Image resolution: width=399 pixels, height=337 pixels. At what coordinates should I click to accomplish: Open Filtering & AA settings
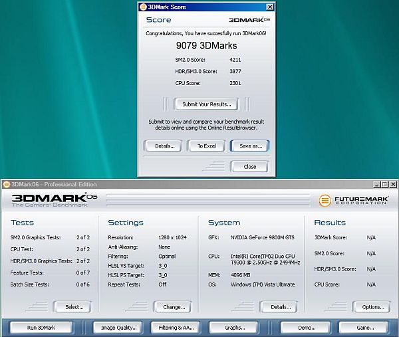pyautogui.click(x=176, y=328)
